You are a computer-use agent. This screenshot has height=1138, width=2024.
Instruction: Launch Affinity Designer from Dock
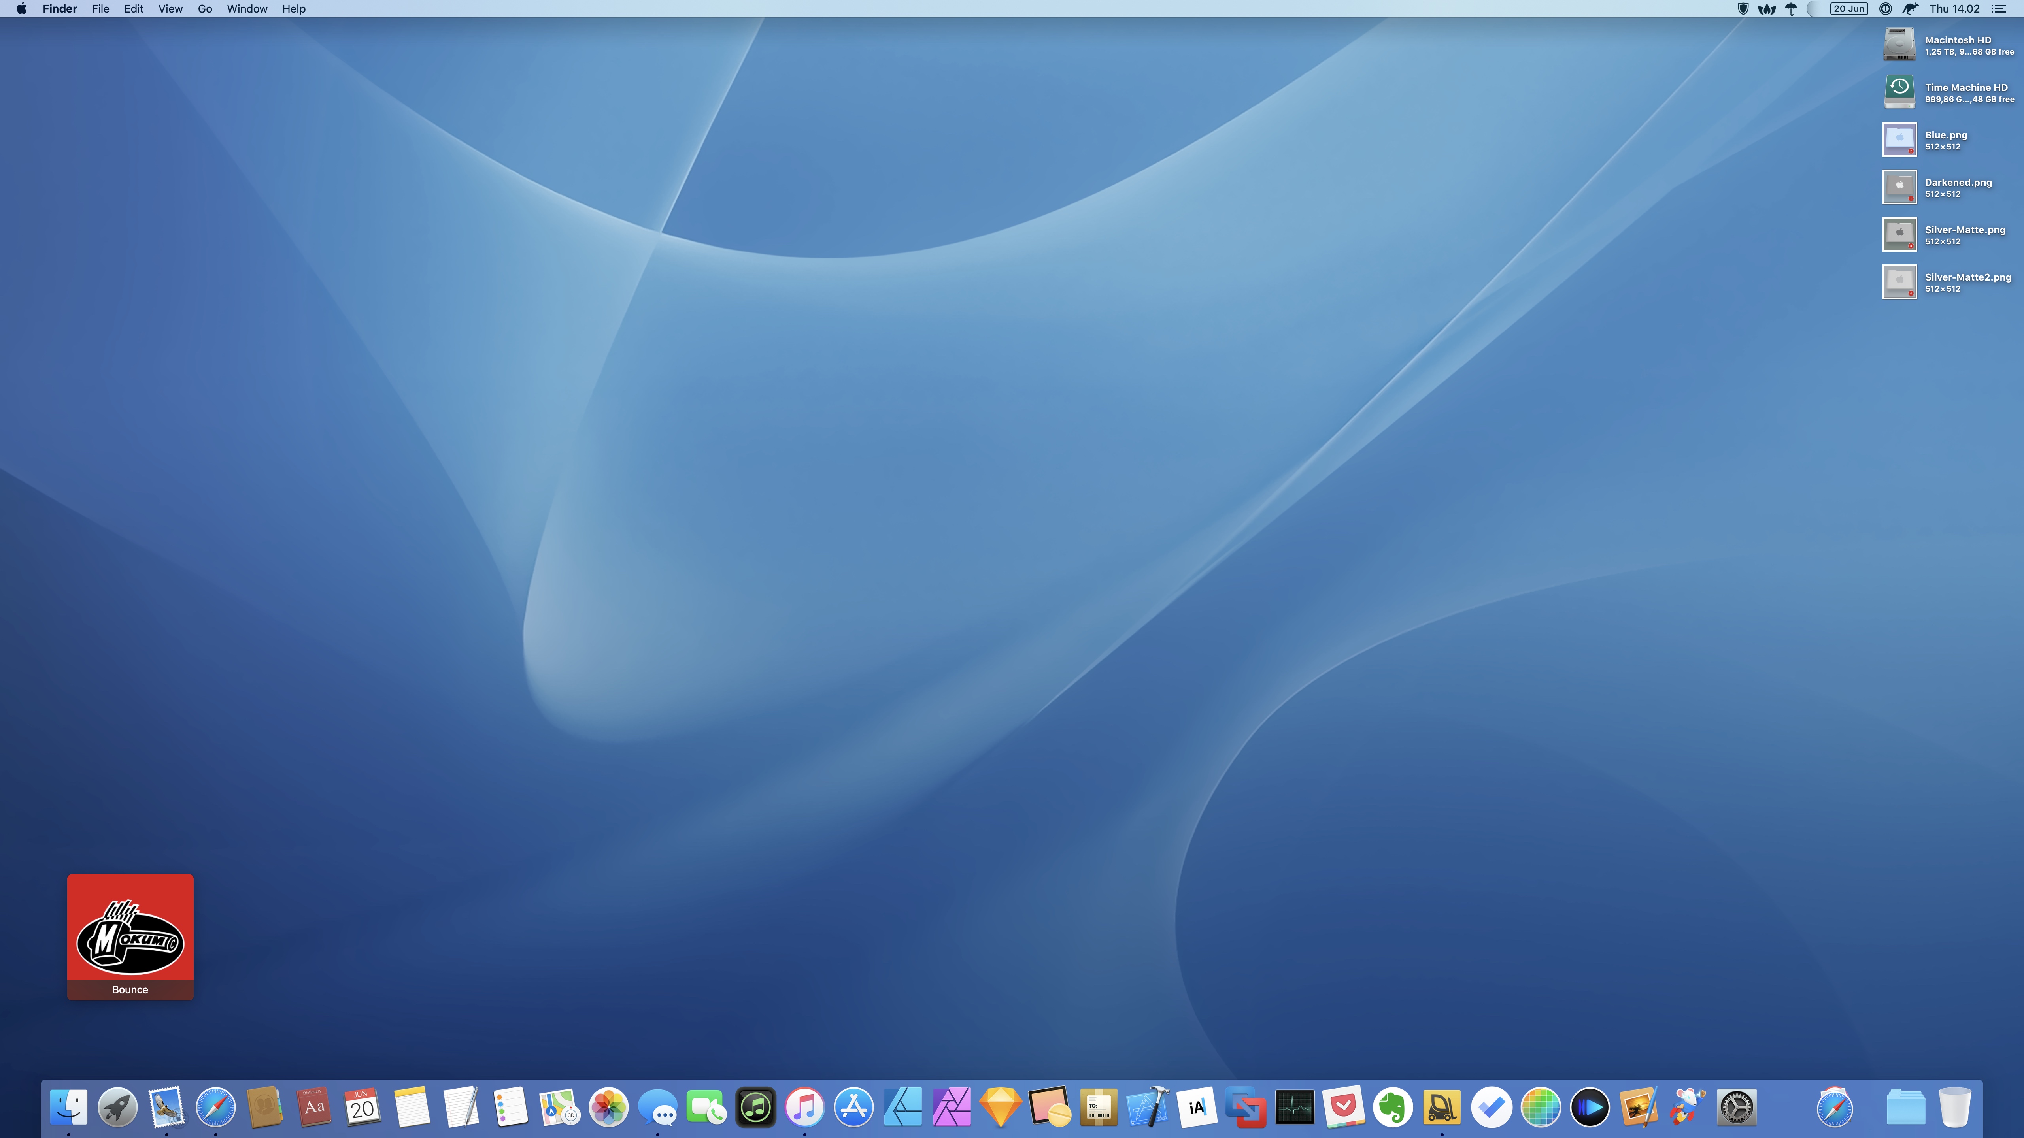[903, 1107]
